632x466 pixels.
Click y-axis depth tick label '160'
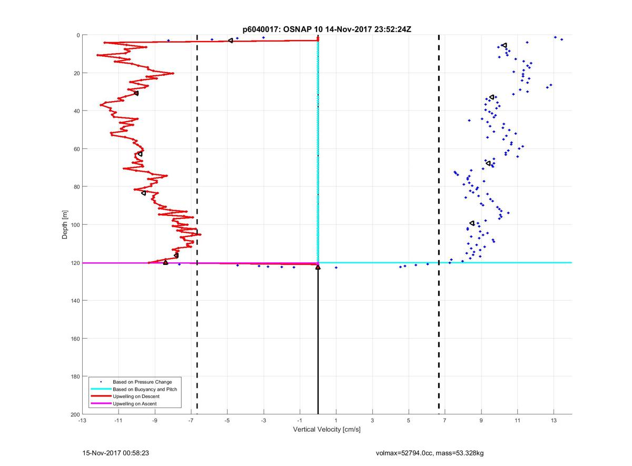(x=75, y=339)
